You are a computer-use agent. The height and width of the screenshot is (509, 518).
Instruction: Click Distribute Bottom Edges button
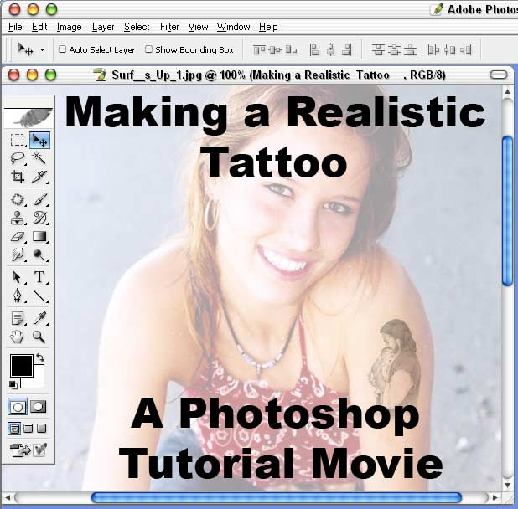click(x=410, y=50)
